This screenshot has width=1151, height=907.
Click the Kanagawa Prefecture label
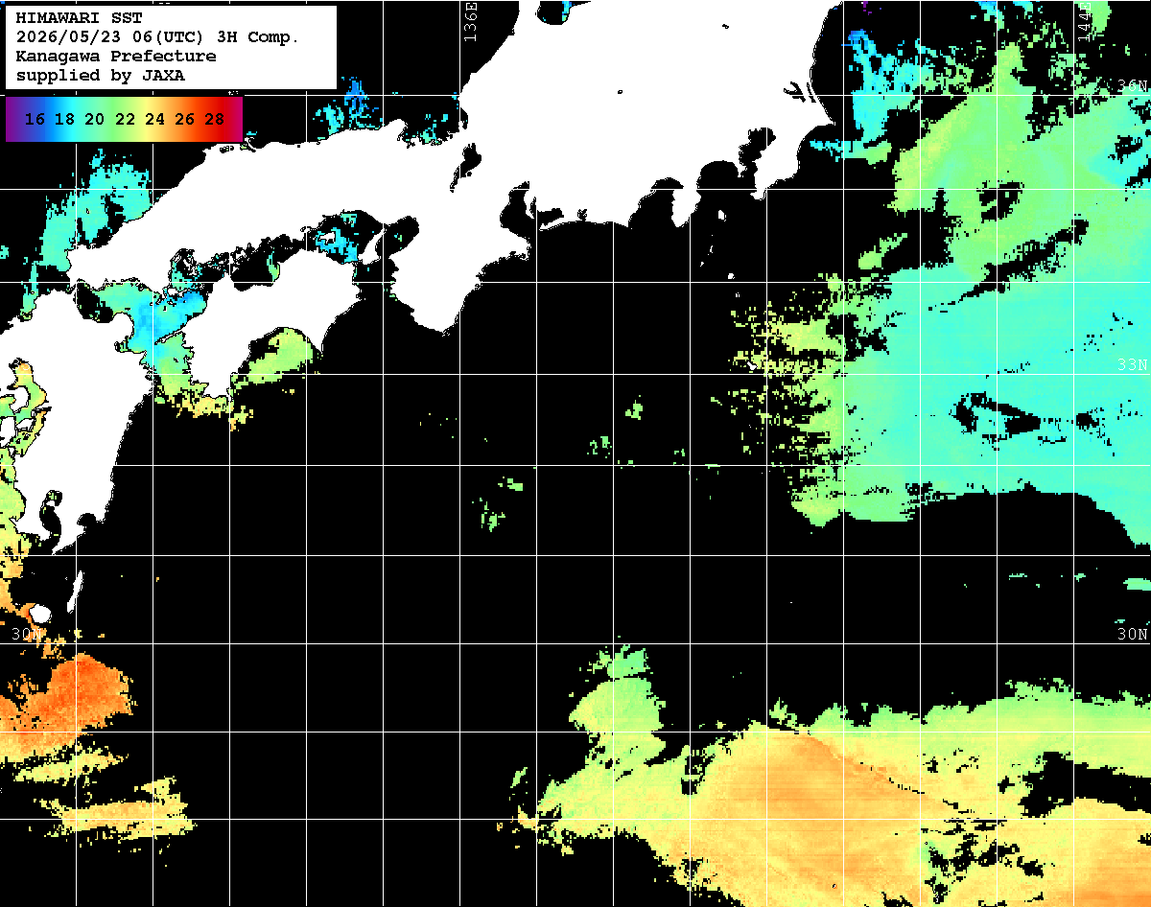pos(116,57)
